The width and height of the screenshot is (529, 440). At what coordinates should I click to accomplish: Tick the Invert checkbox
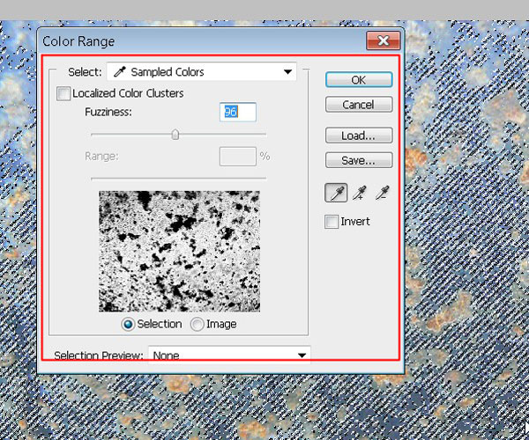(332, 222)
